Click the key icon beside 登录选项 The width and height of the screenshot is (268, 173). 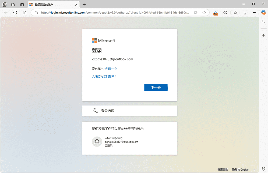[95, 111]
